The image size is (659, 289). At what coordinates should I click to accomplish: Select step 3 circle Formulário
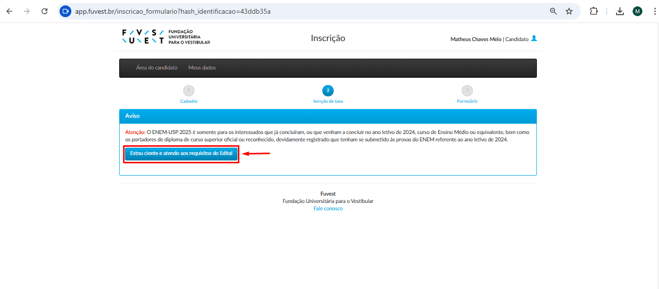pyautogui.click(x=467, y=90)
